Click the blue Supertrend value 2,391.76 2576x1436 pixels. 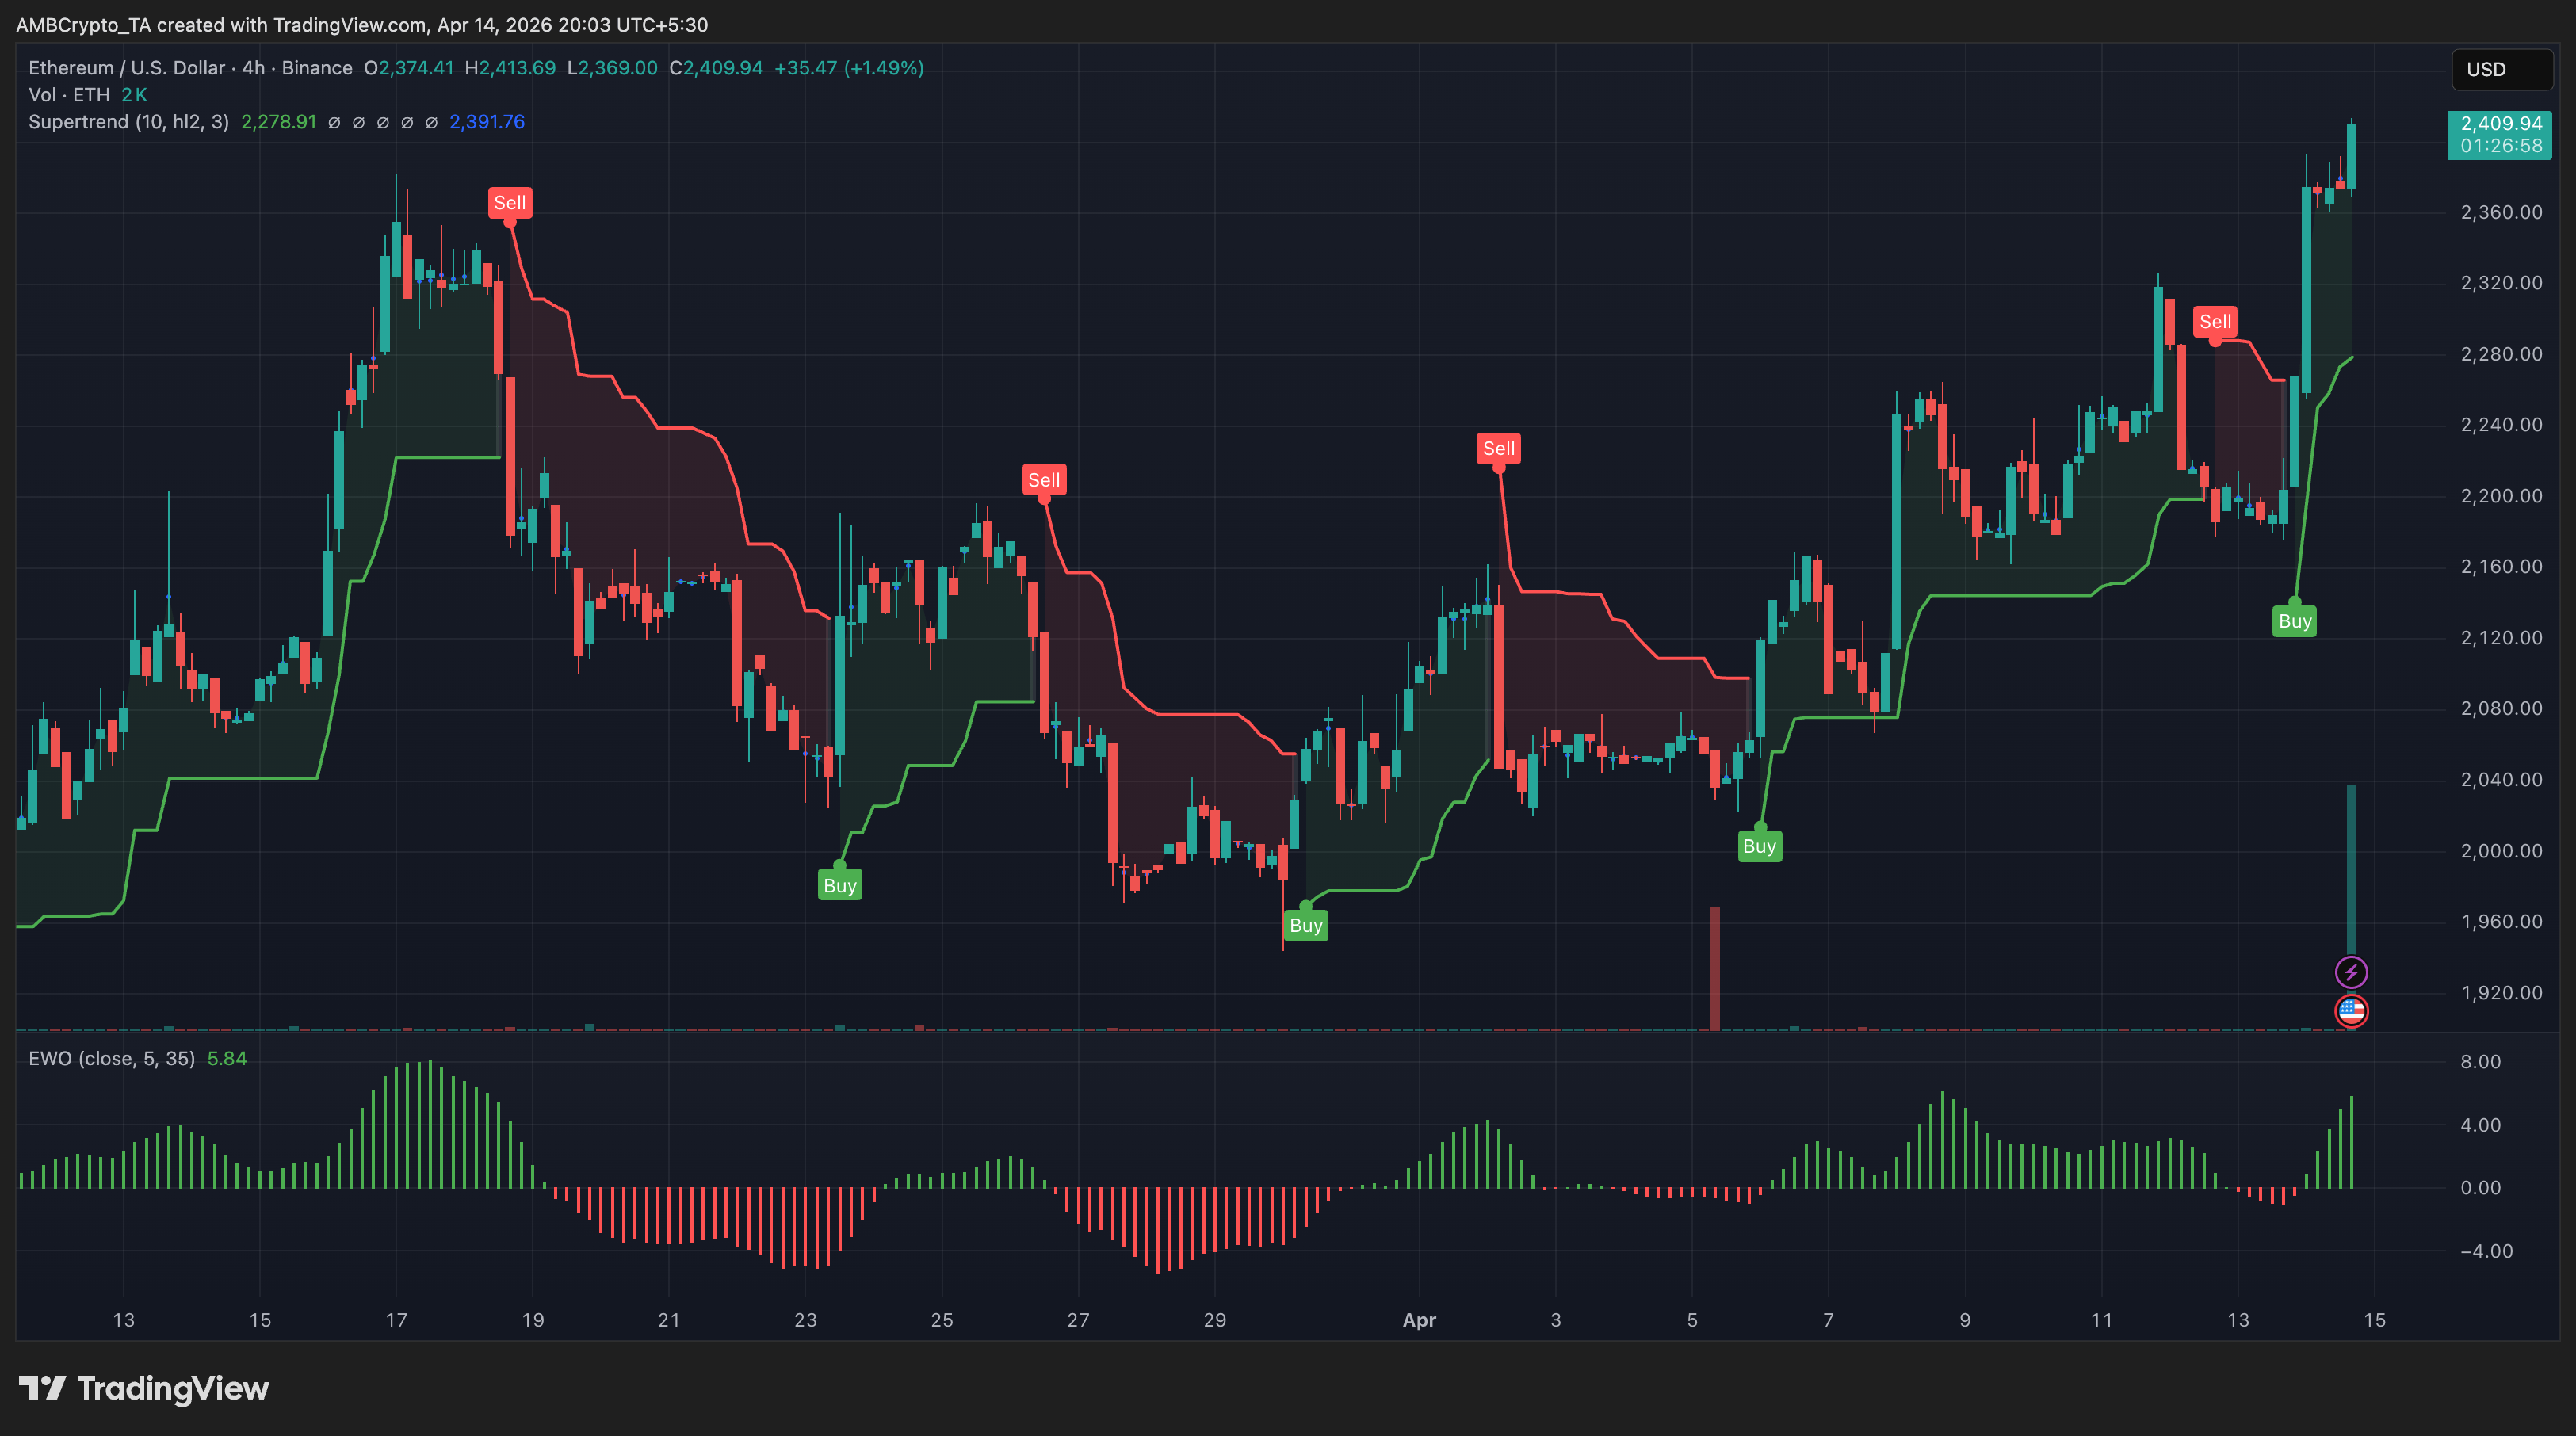[487, 122]
